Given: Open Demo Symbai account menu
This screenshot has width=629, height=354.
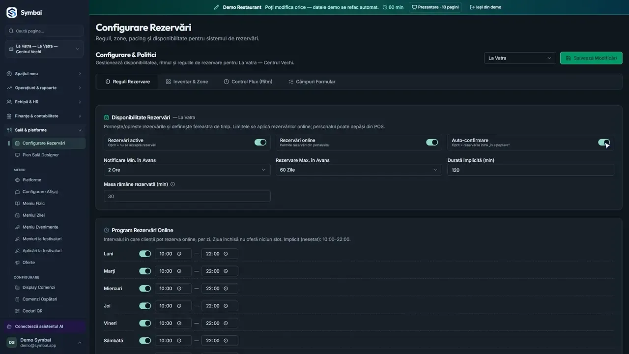Looking at the screenshot, I should (x=44, y=343).
